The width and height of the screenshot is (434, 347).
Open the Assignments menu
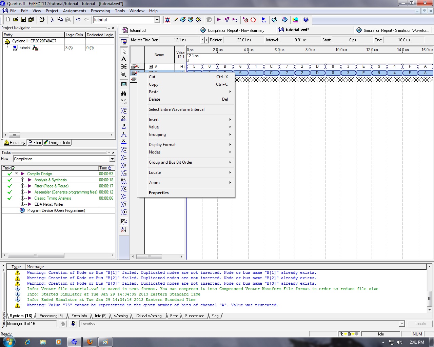pos(75,11)
